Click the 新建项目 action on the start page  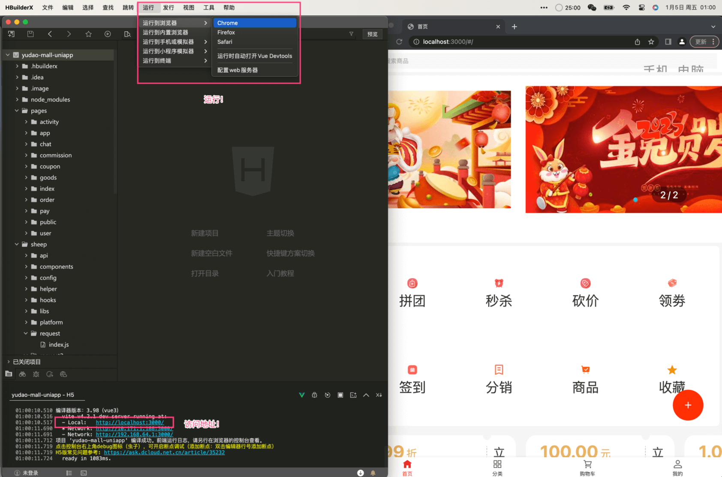[x=205, y=233]
